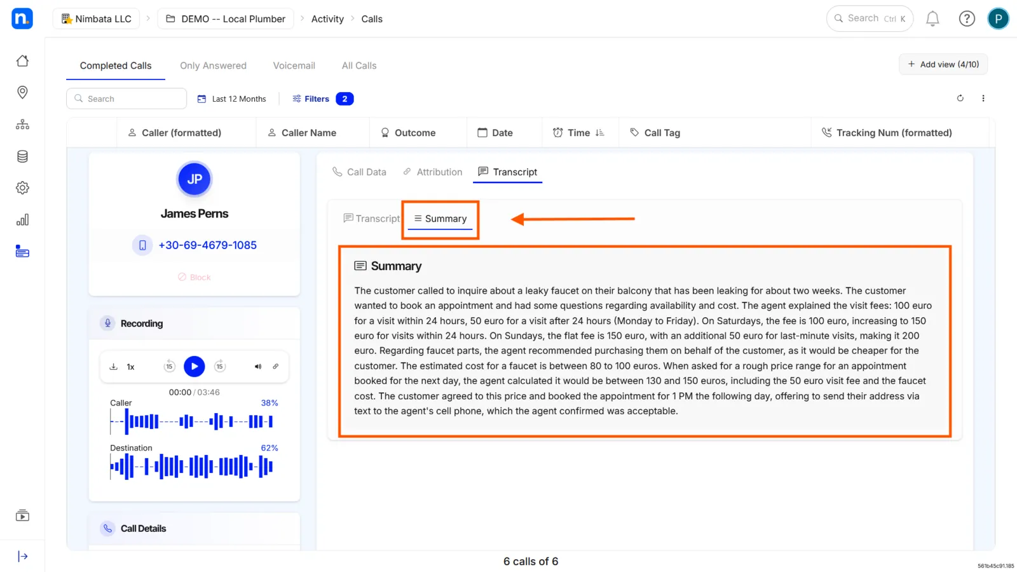The width and height of the screenshot is (1017, 572).
Task: Open the Last 12 Months date range
Action: click(232, 99)
